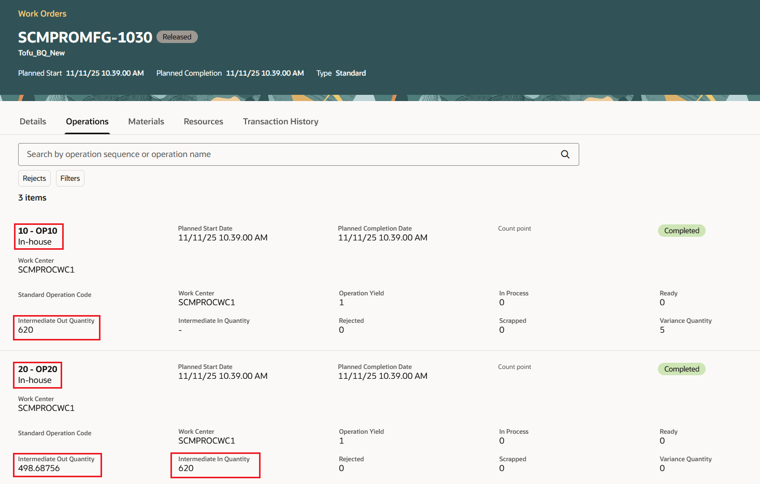Click the Completed badge for OP10
Image resolution: width=760 pixels, height=484 pixels.
pyautogui.click(x=682, y=231)
